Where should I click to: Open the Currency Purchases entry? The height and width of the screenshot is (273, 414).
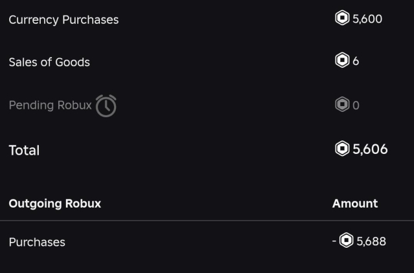[63, 19]
